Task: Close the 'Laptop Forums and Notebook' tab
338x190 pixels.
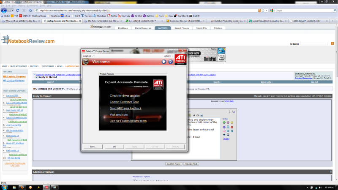Action: pyautogui.click(x=80, y=21)
